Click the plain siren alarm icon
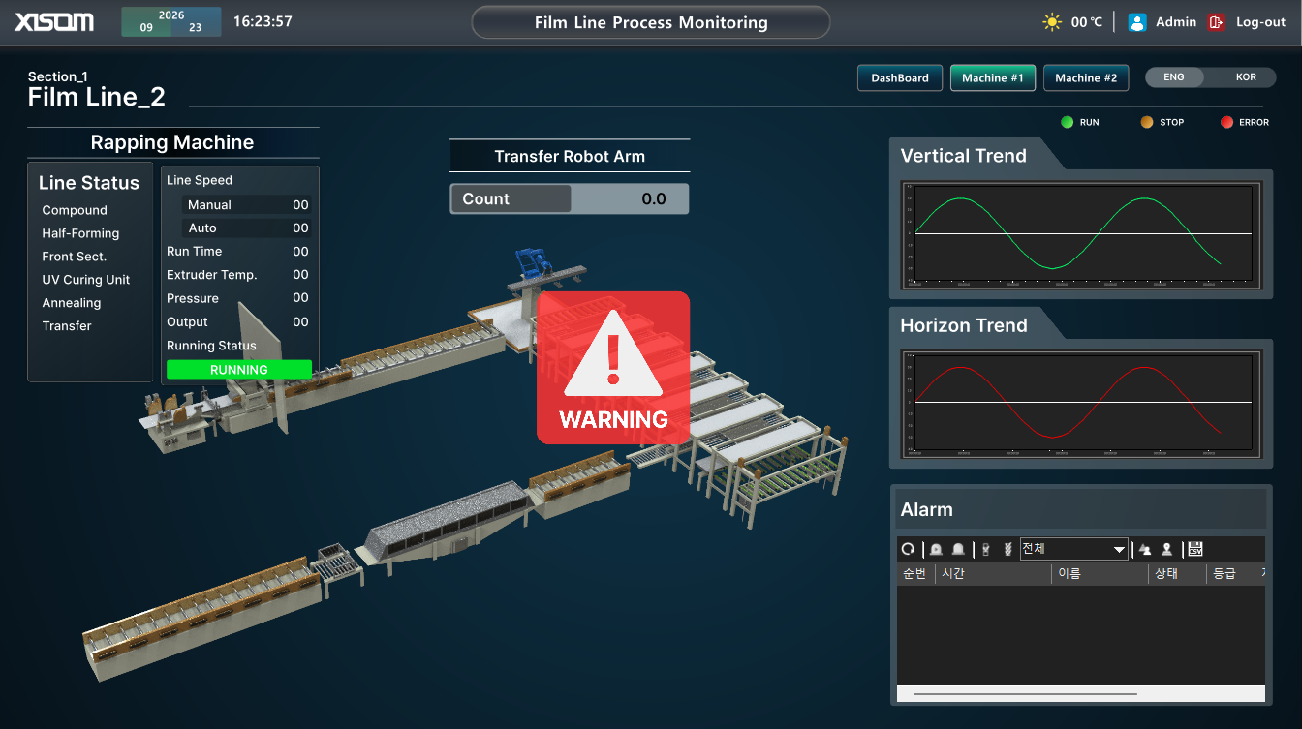 click(958, 549)
